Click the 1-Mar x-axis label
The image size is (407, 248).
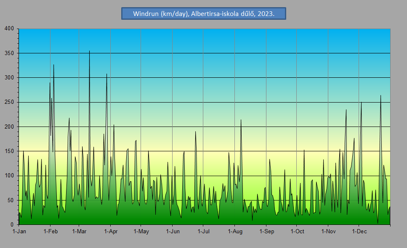79,231
